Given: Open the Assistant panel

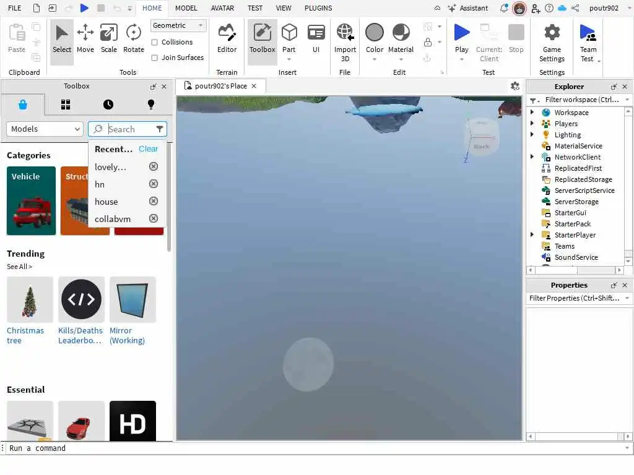Looking at the screenshot, I should pyautogui.click(x=468, y=8).
